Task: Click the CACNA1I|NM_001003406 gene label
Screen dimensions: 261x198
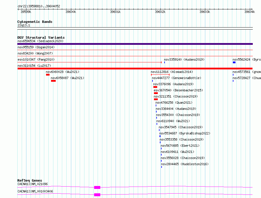Action: tap(35, 191)
